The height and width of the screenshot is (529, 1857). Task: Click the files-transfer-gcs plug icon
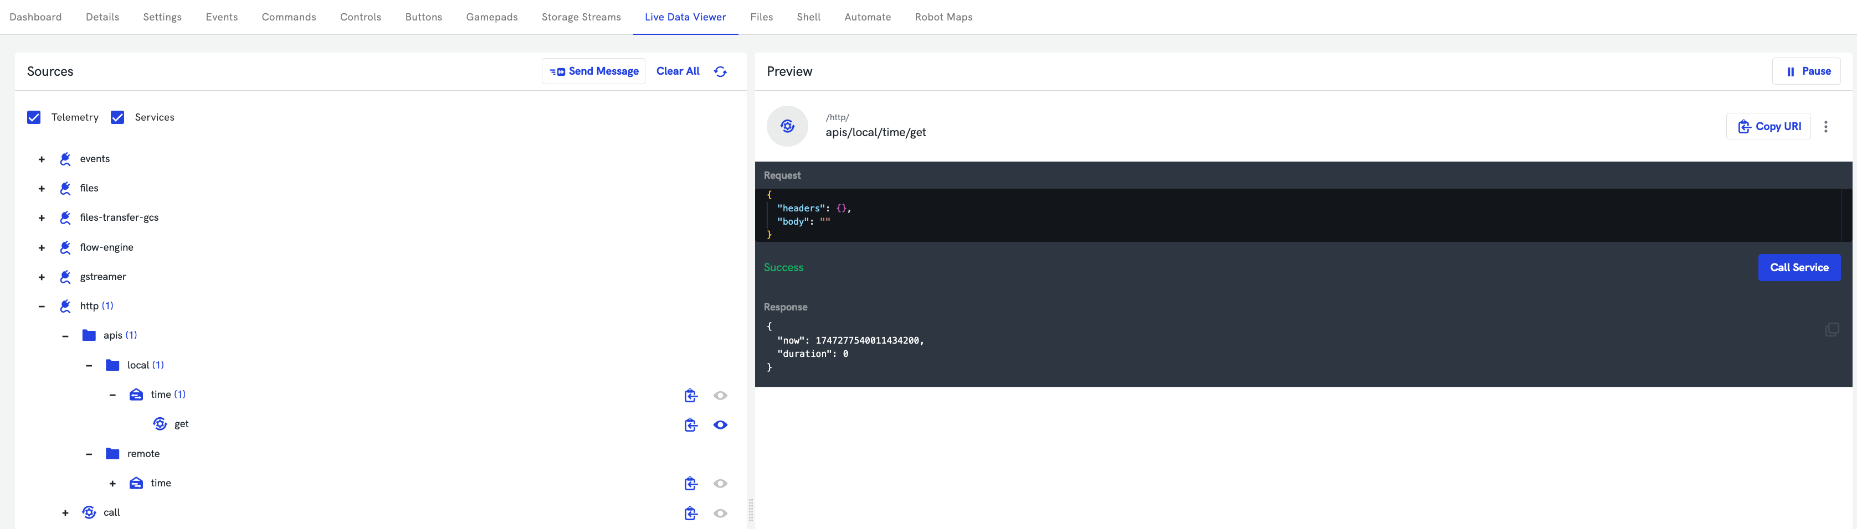pyautogui.click(x=65, y=218)
